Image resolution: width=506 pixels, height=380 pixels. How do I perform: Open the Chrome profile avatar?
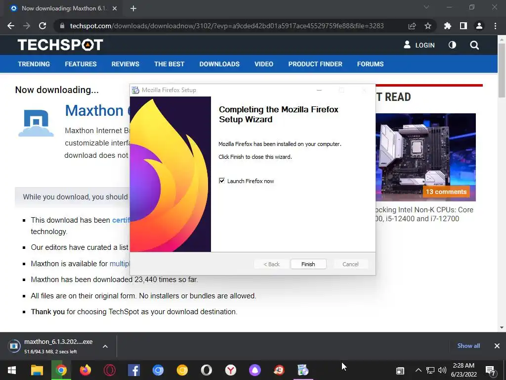(479, 26)
